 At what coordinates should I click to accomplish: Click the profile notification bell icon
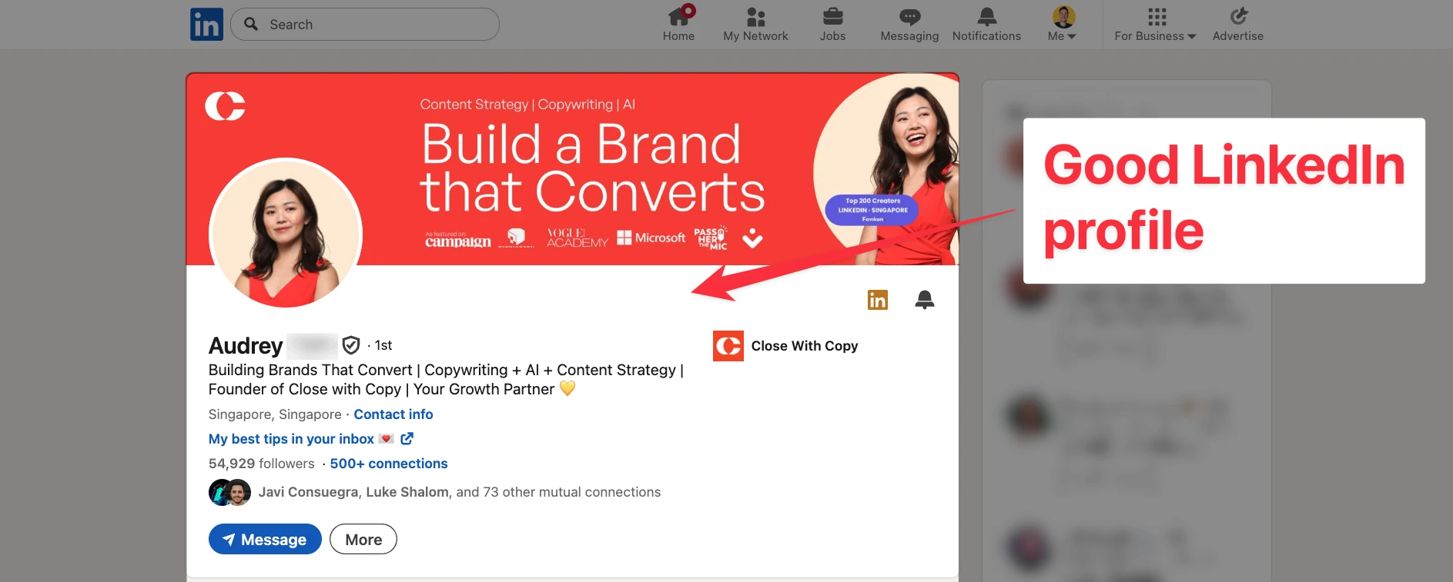[x=925, y=300]
